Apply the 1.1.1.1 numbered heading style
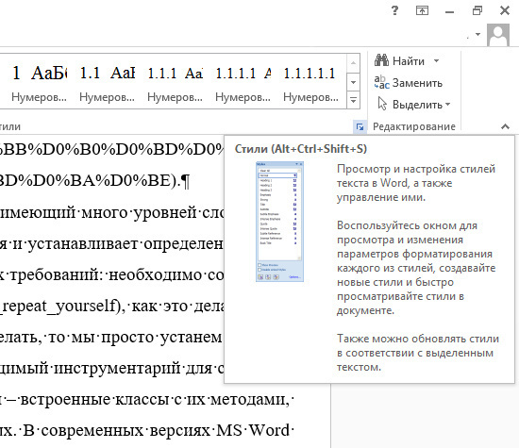Viewport: 519px width, 448px height. (x=243, y=81)
